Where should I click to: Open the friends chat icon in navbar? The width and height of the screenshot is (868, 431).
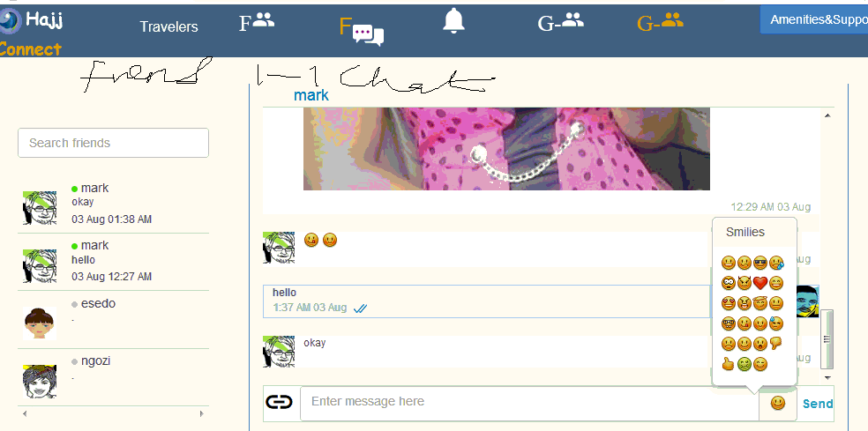pos(362,31)
